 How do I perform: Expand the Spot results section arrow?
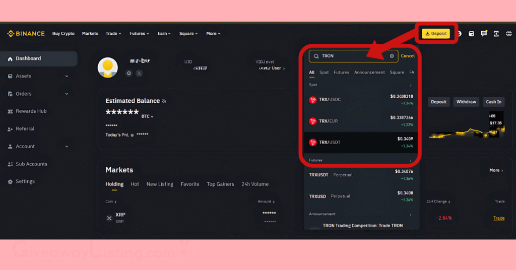pyautogui.click(x=411, y=86)
